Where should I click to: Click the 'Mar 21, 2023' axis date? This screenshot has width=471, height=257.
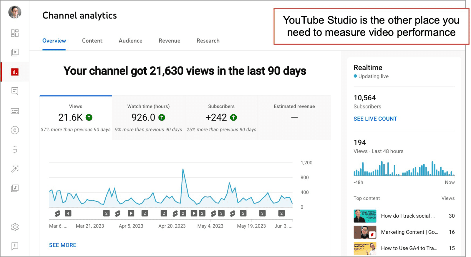click(90, 226)
